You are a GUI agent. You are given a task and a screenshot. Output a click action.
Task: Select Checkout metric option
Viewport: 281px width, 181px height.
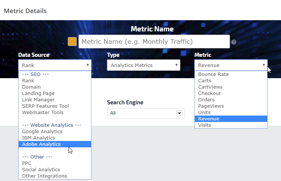point(209,93)
